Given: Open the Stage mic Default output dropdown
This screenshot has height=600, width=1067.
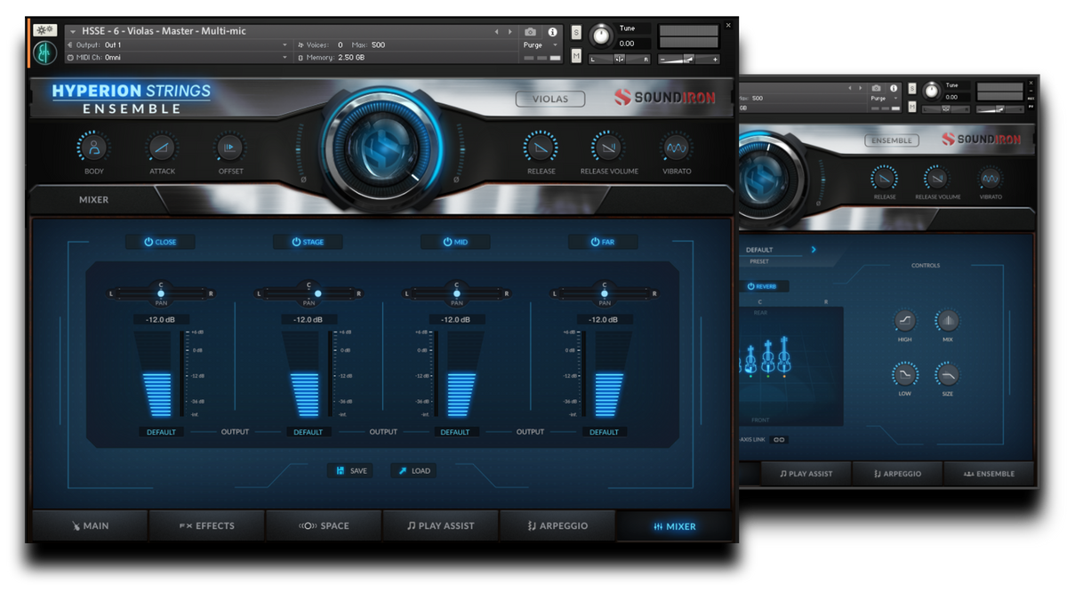Looking at the screenshot, I should pos(309,432).
